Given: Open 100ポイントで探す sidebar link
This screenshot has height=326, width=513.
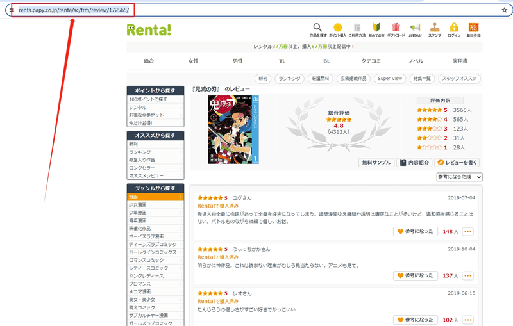Looking at the screenshot, I should 155,99.
